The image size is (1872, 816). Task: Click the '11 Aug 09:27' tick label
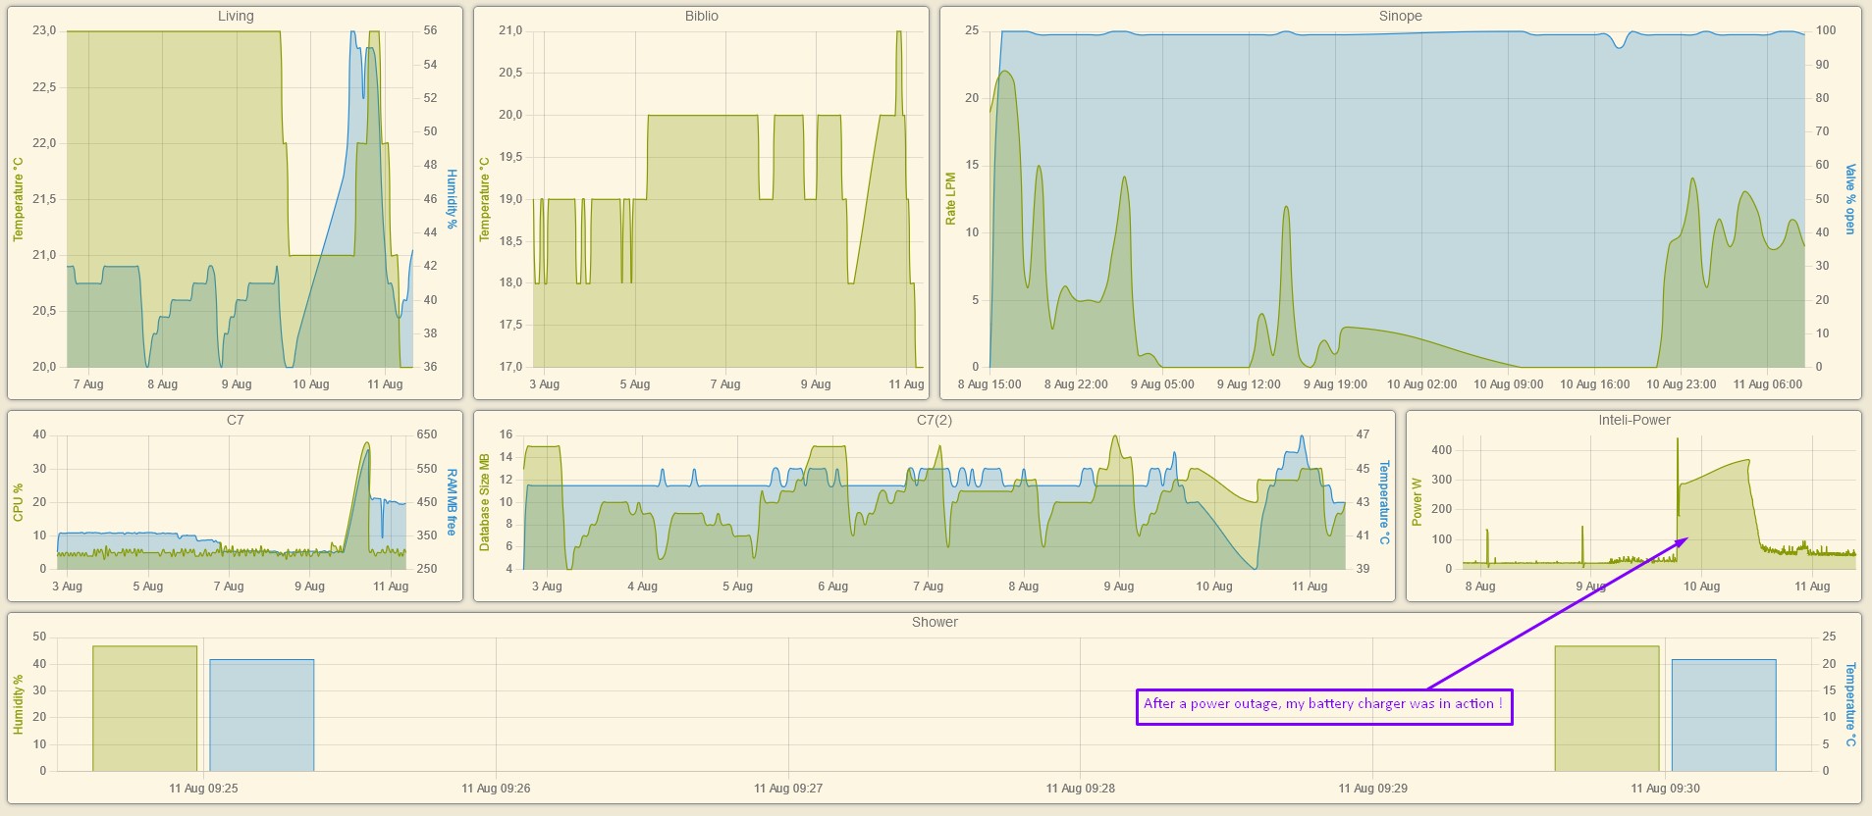point(788,789)
